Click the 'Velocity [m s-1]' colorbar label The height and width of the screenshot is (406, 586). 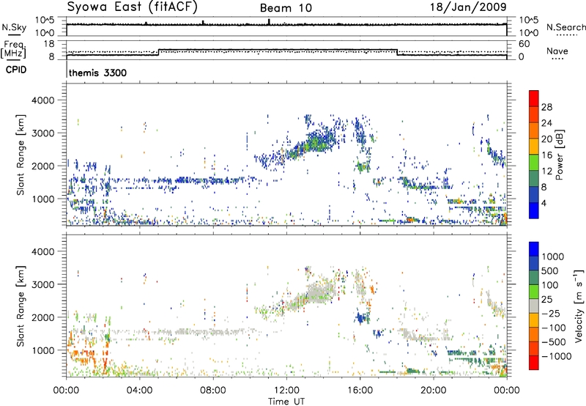coord(578,306)
